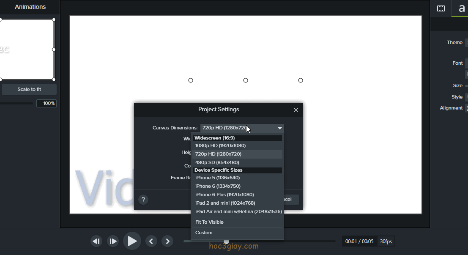
Task: Select 1080p HD (1920x1080) option
Action: 220,145
